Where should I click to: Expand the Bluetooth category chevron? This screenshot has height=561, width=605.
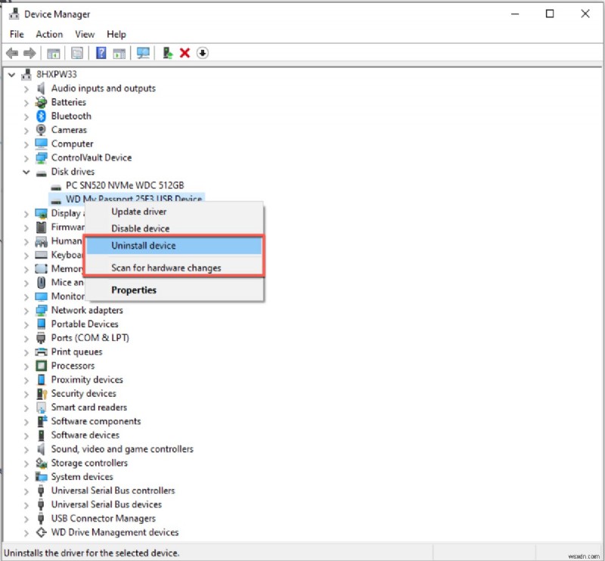click(x=26, y=116)
